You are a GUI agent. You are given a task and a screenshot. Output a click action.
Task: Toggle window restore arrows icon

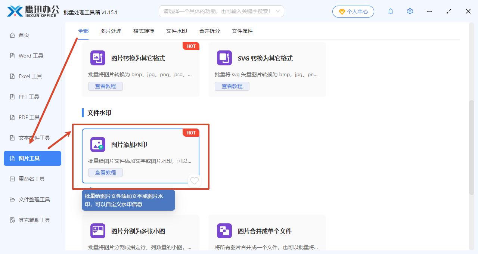(449, 11)
